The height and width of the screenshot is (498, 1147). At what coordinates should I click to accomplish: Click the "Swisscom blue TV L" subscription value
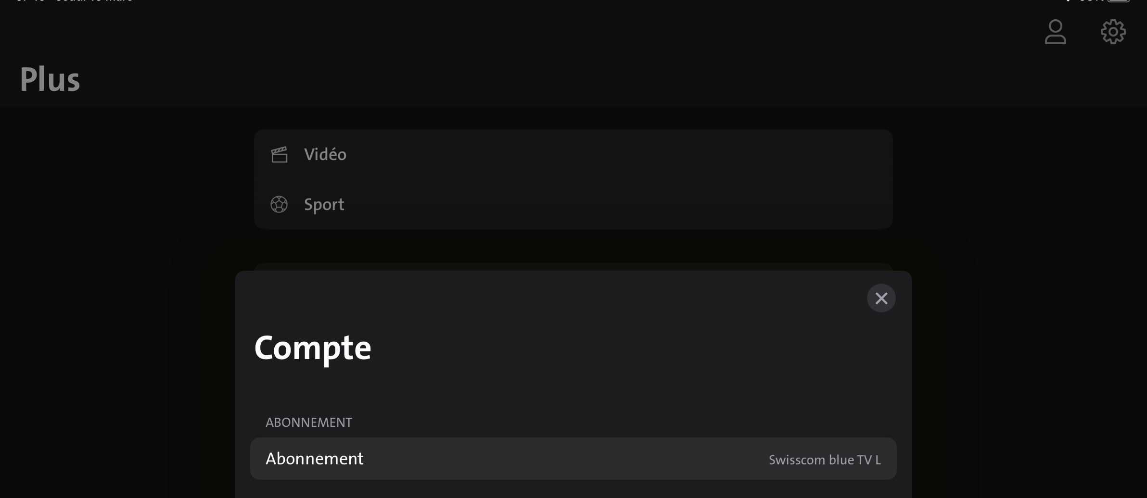[x=825, y=460]
